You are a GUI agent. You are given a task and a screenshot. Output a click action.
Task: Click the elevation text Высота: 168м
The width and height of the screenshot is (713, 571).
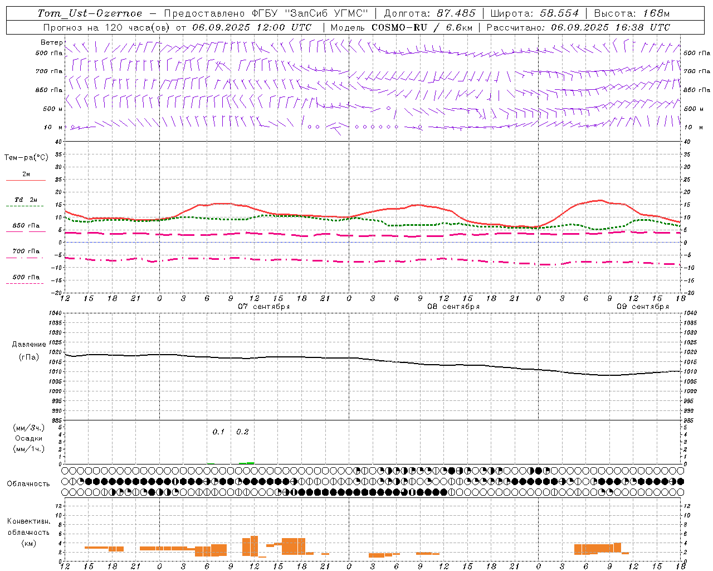tap(632, 13)
